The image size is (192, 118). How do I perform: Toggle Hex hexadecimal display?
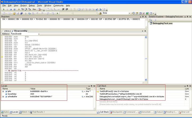(34, 9)
